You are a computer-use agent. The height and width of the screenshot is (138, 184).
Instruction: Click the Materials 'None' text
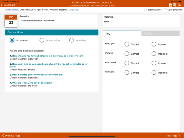pos(107,22)
